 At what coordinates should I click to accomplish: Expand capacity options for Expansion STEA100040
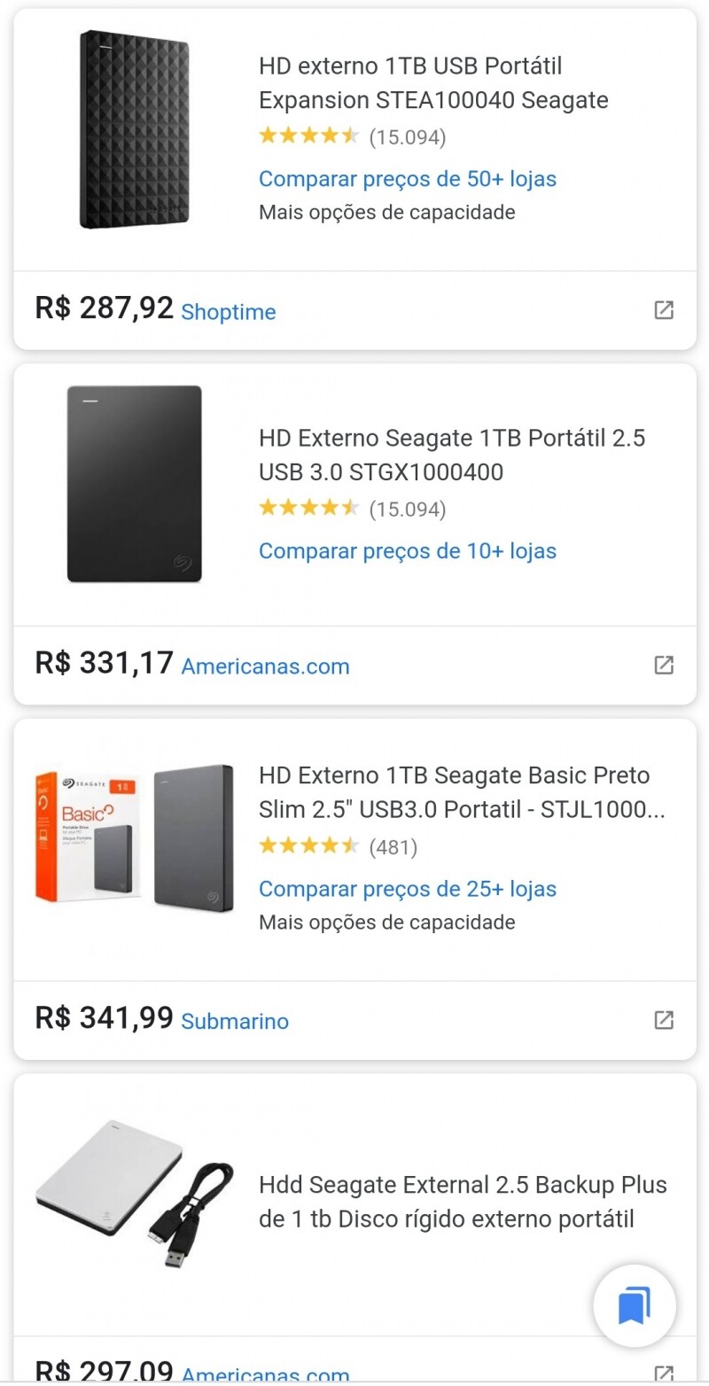tap(386, 213)
